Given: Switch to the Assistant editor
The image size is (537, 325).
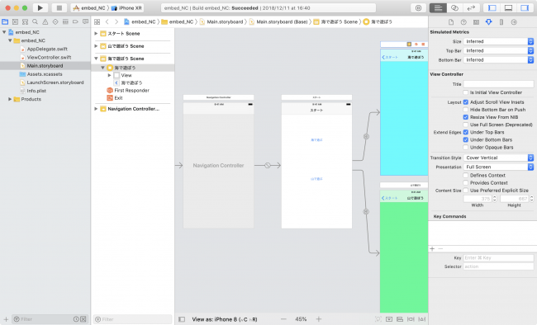Looking at the screenshot, I should click(x=454, y=8).
